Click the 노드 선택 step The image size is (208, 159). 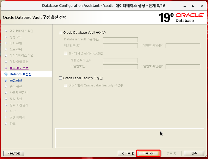(16, 49)
